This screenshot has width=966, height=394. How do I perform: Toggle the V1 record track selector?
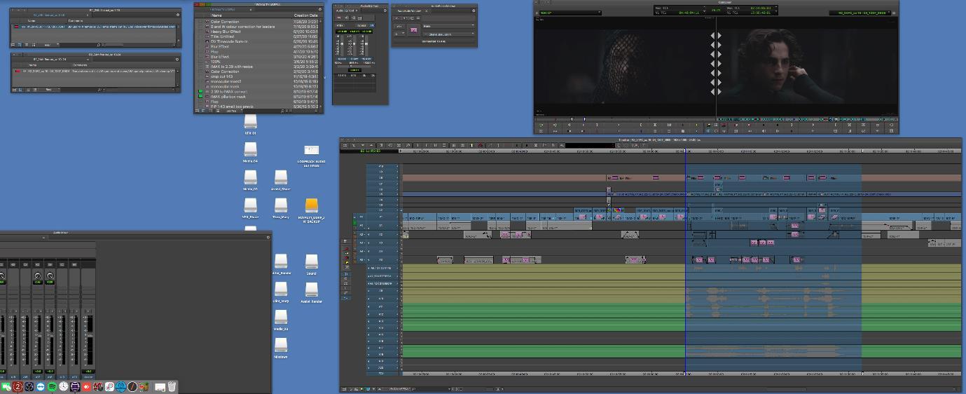(381, 217)
